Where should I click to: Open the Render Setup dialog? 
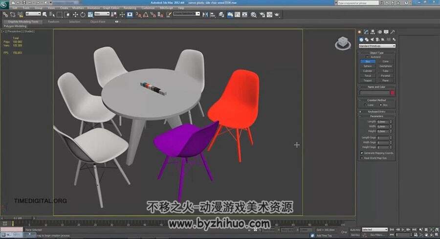pyautogui.click(x=262, y=14)
